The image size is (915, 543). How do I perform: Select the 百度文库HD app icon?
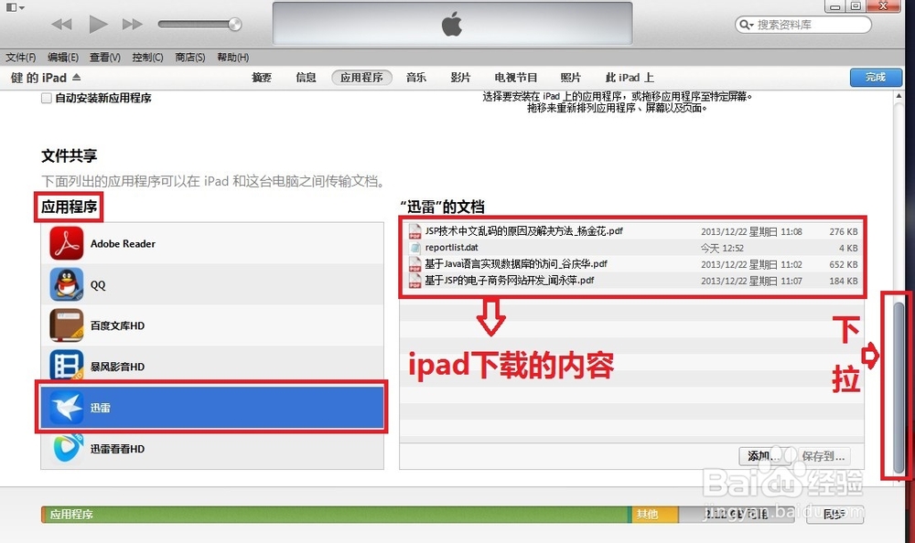pyautogui.click(x=67, y=325)
